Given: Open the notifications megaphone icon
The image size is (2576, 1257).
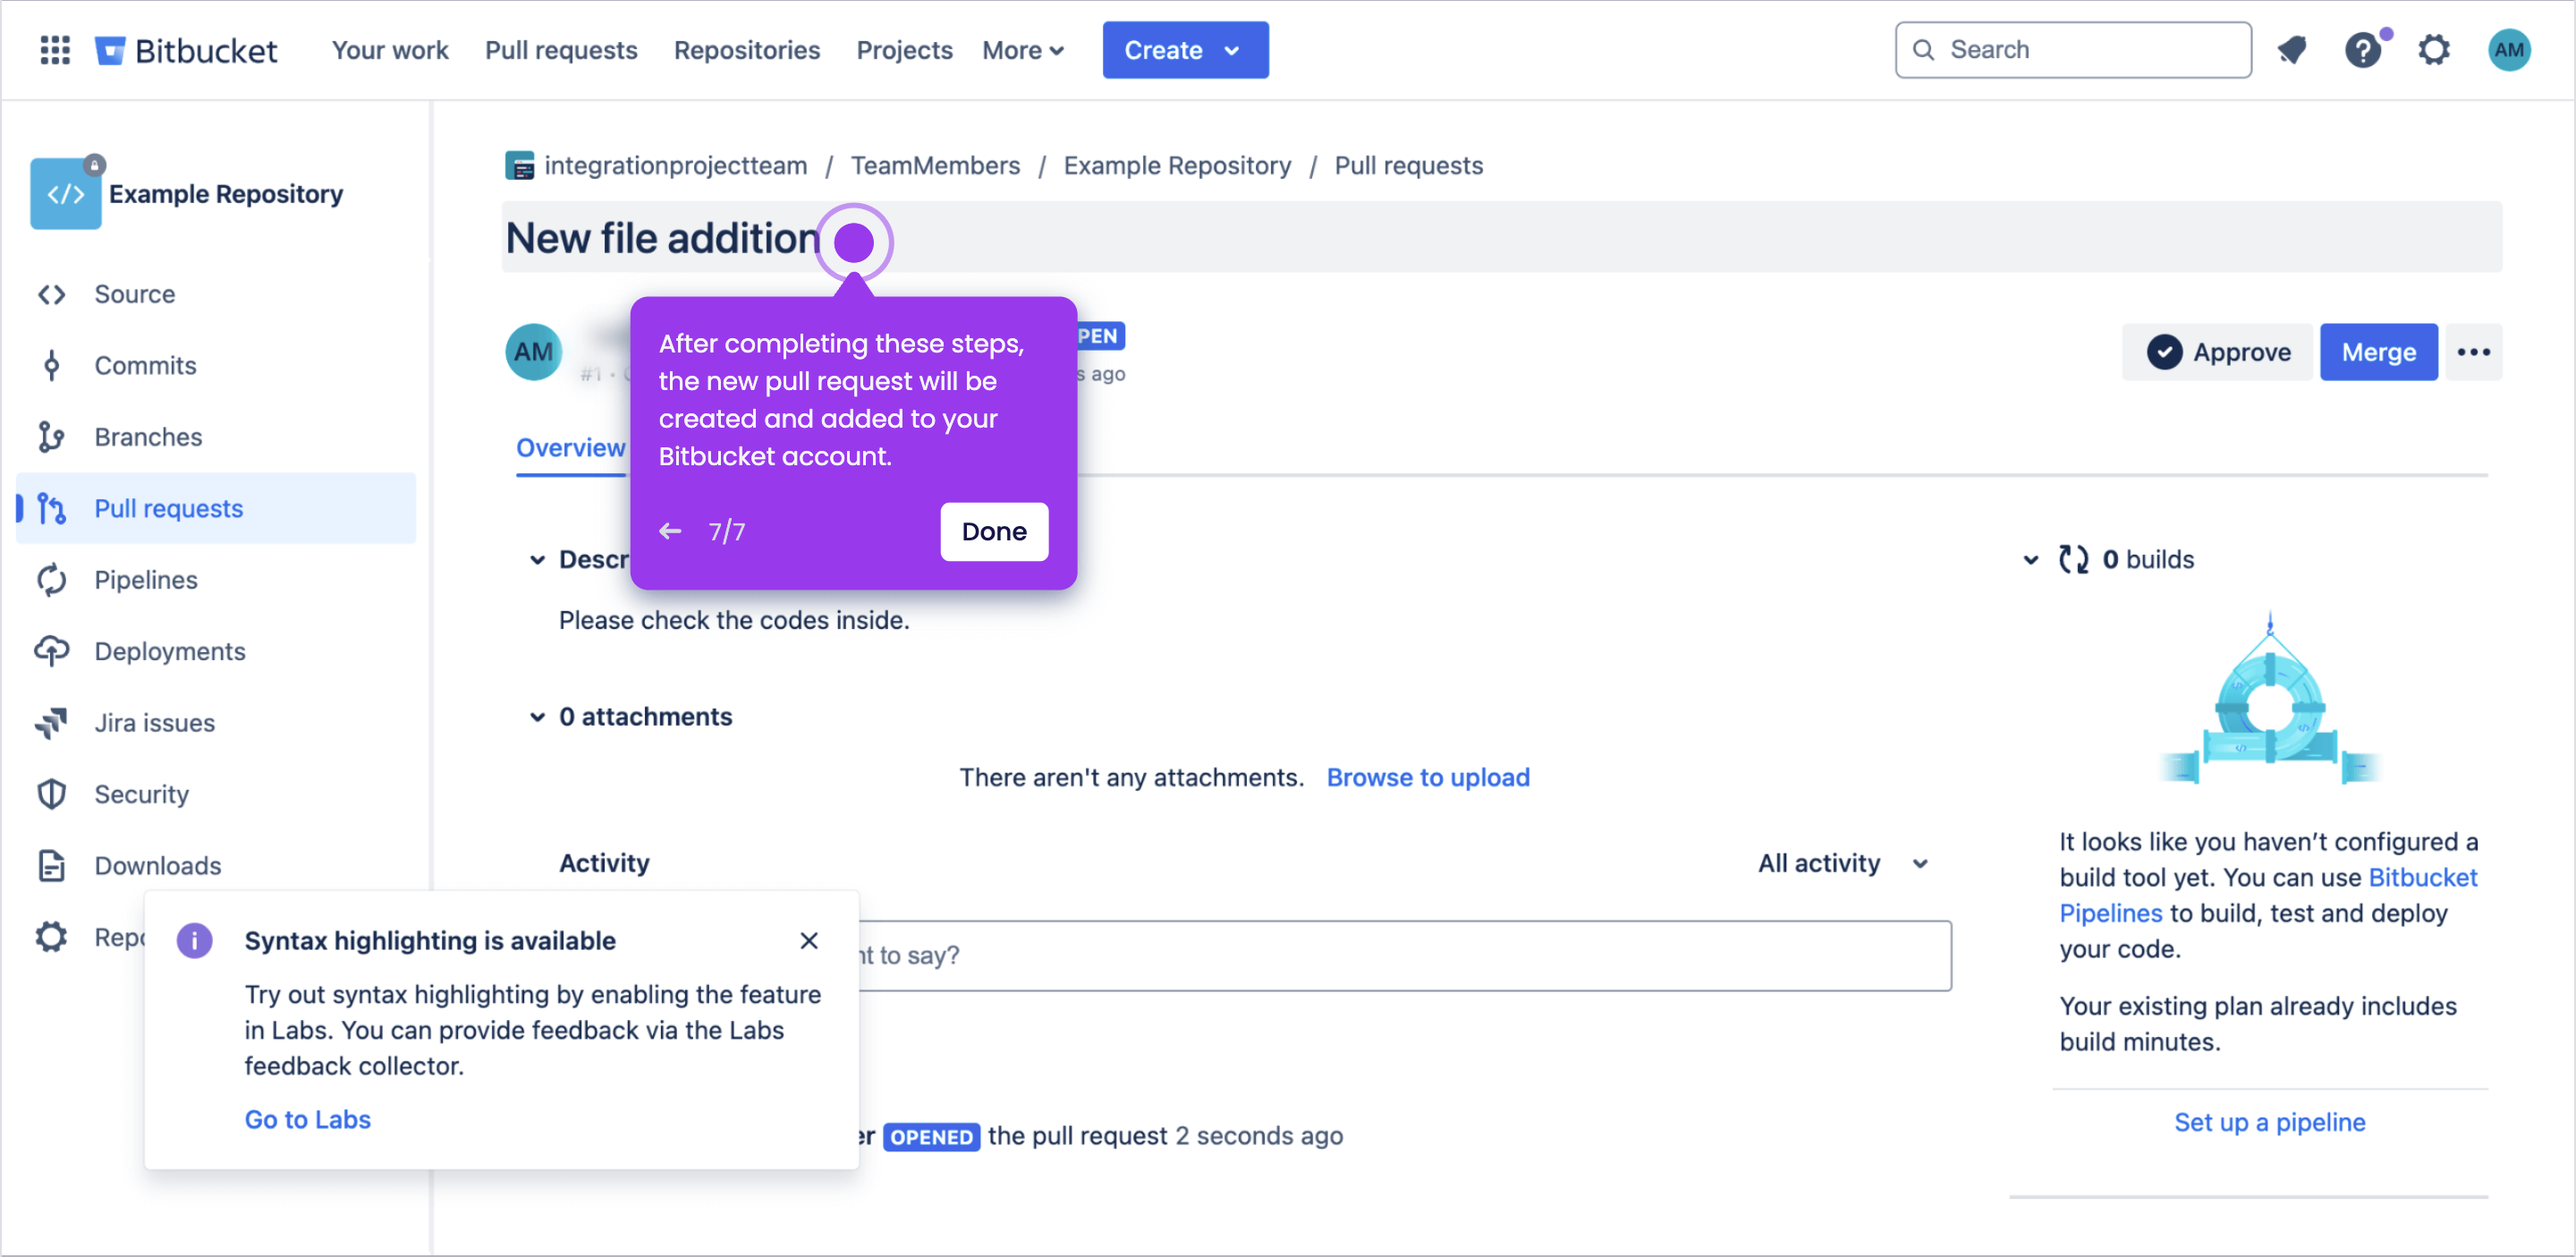Looking at the screenshot, I should coord(2292,50).
